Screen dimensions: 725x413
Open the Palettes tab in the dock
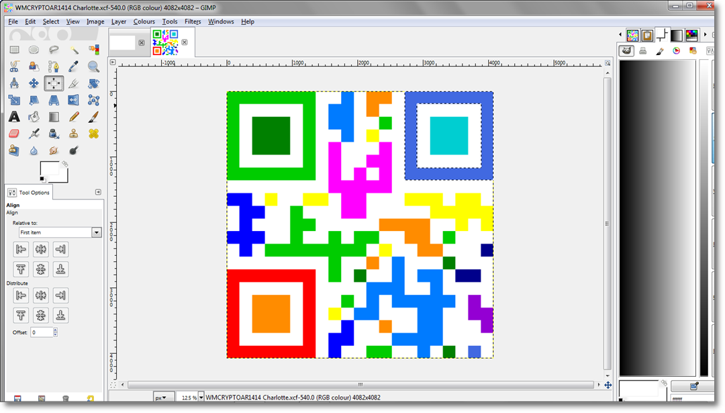pyautogui.click(x=691, y=35)
